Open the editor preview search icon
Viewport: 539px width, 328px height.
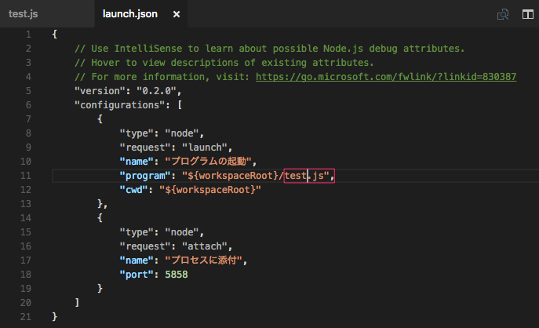pyautogui.click(x=503, y=14)
